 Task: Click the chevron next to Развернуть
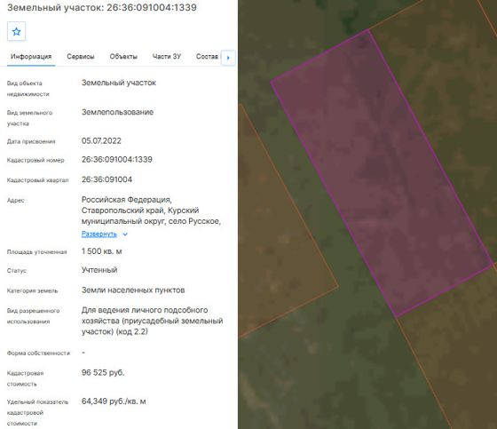(x=125, y=234)
